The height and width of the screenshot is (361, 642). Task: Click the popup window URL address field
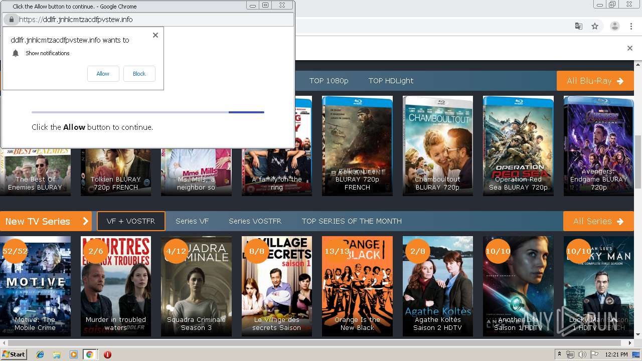coord(148,20)
